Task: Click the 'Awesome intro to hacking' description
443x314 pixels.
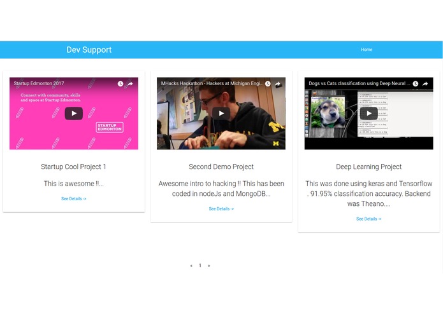Action: pyautogui.click(x=221, y=189)
